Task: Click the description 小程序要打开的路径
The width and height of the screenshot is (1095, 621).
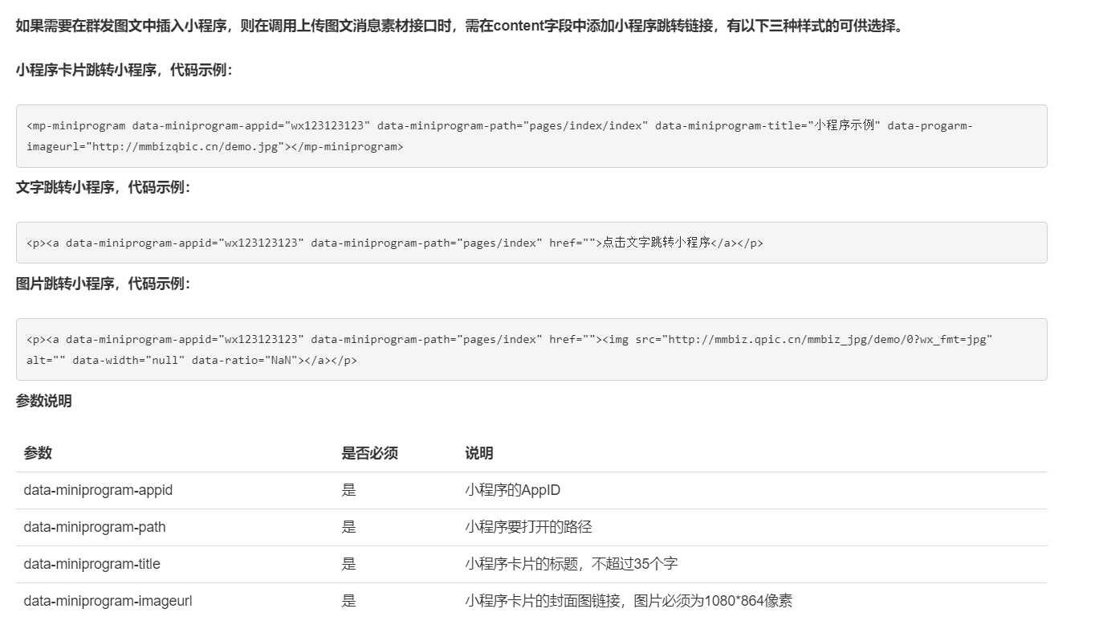Action: 528,527
